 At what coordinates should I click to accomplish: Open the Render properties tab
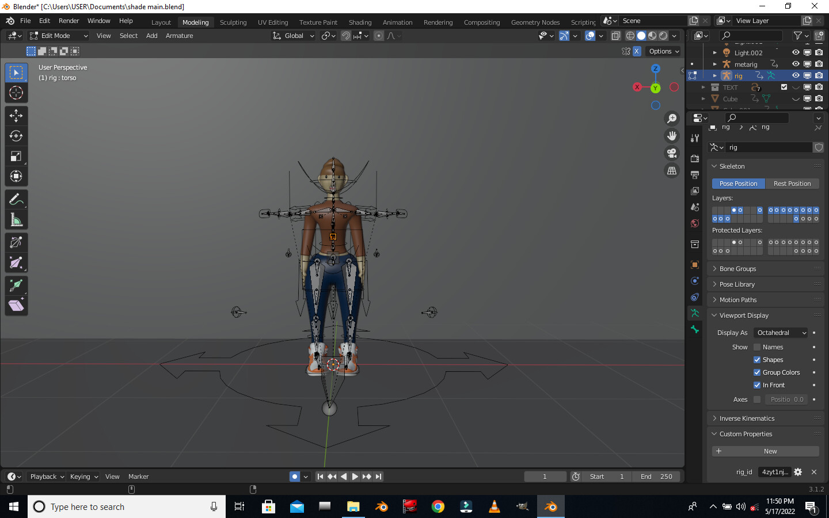point(694,158)
